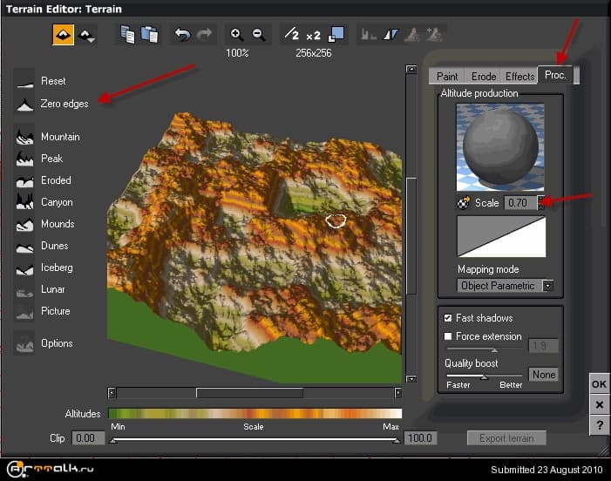611x481 pixels.
Task: Select the highlighted terrain type icon in toolbar
Action: pos(63,35)
